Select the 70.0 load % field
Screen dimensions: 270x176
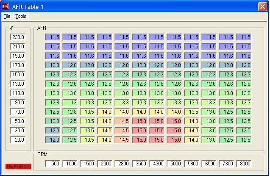point(17,112)
